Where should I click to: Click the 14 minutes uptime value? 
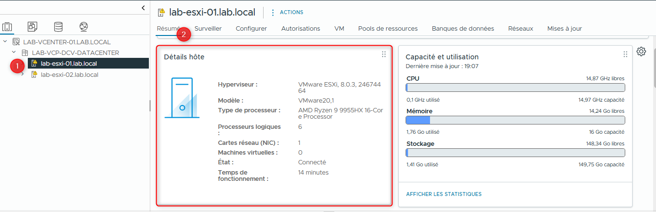click(313, 173)
